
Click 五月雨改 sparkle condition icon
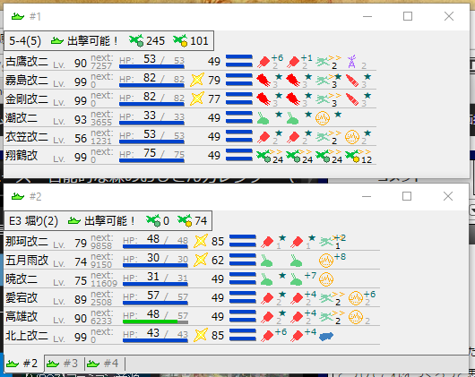click(201, 260)
